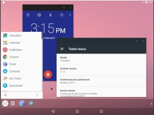The image size is (154, 115).
Task: Tap the Android Home navigation button
Action: [77, 111]
